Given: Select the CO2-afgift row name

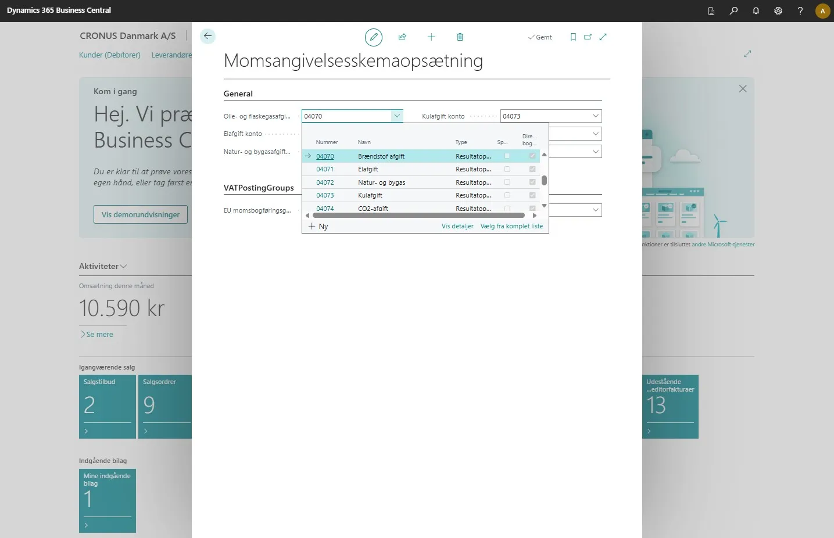Looking at the screenshot, I should [373, 208].
